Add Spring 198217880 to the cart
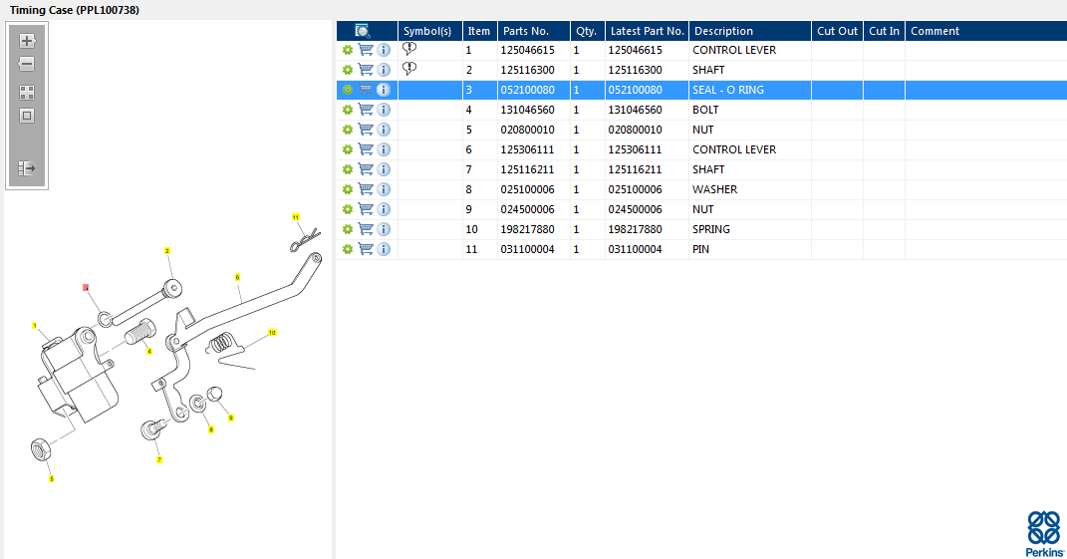The image size is (1067, 559). (x=366, y=229)
